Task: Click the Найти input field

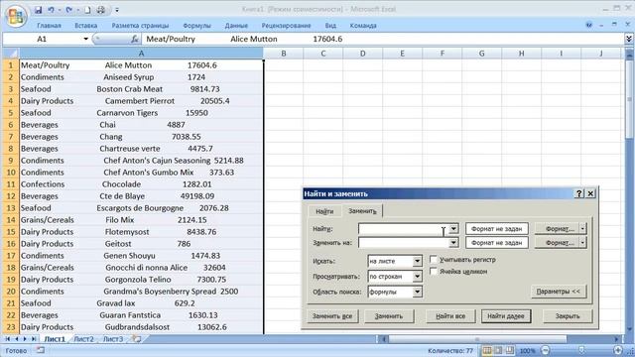Action: [404, 229]
